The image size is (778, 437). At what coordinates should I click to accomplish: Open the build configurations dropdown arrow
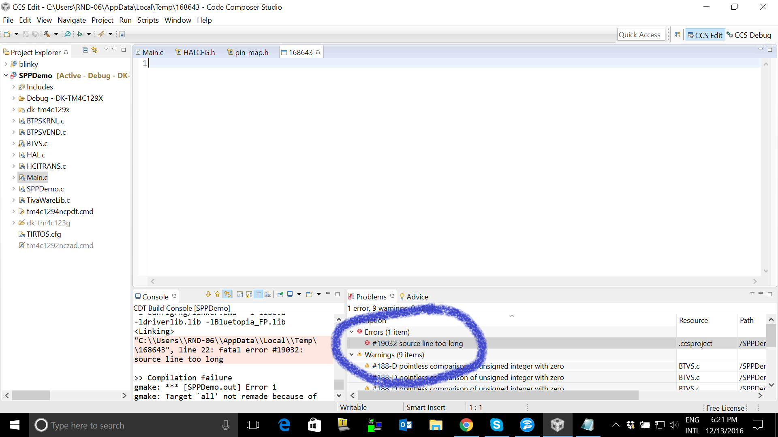[x=56, y=34]
